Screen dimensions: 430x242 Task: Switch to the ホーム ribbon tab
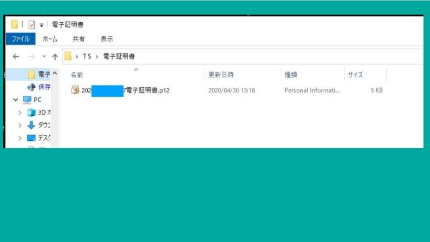coord(50,39)
